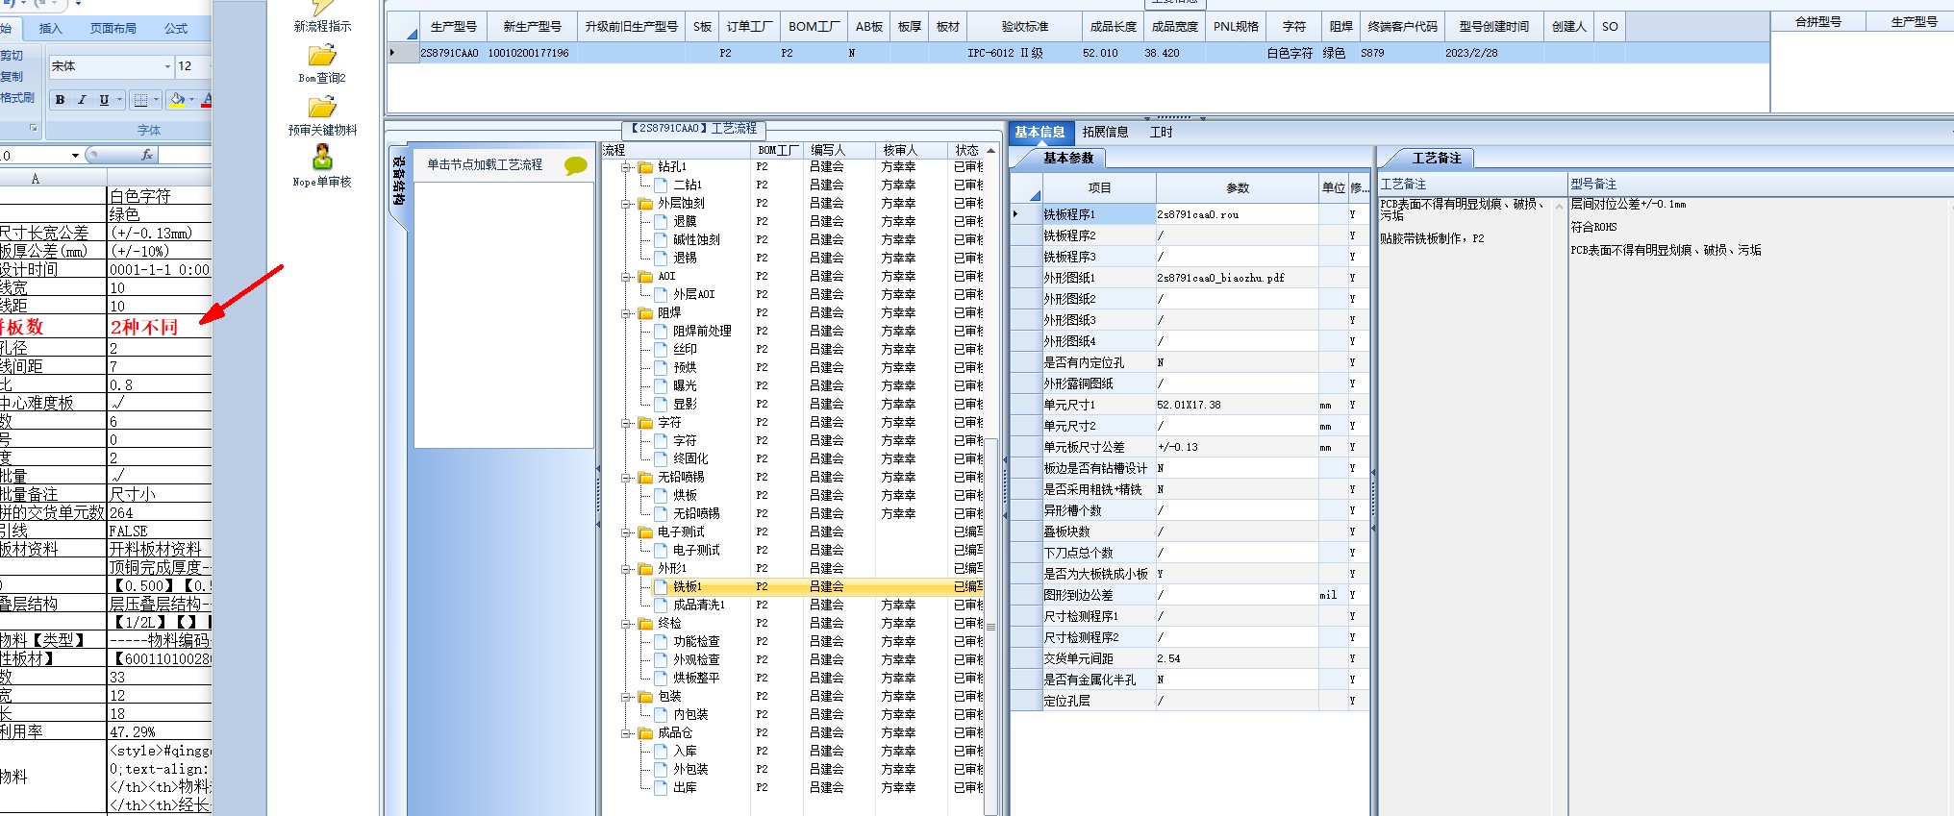Click the 成品清洗1 document icon
The height and width of the screenshot is (816, 1954).
(x=662, y=605)
